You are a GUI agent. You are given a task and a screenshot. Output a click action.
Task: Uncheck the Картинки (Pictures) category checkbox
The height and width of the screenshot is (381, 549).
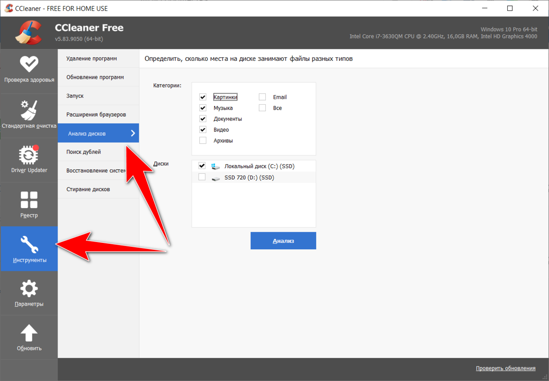(x=203, y=97)
